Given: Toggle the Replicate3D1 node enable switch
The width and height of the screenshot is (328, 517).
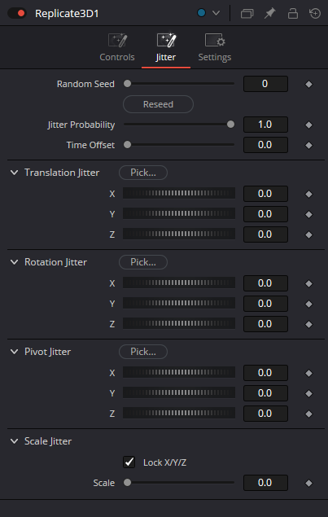Looking at the screenshot, I should tap(17, 13).
